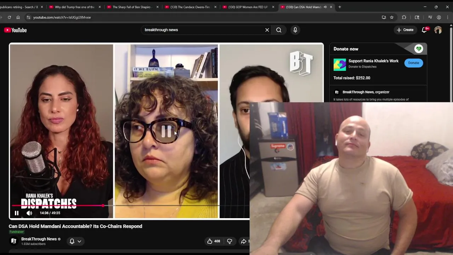Image resolution: width=453 pixels, height=255 pixels.
Task: Go to browser home page icon
Action: pos(18,17)
